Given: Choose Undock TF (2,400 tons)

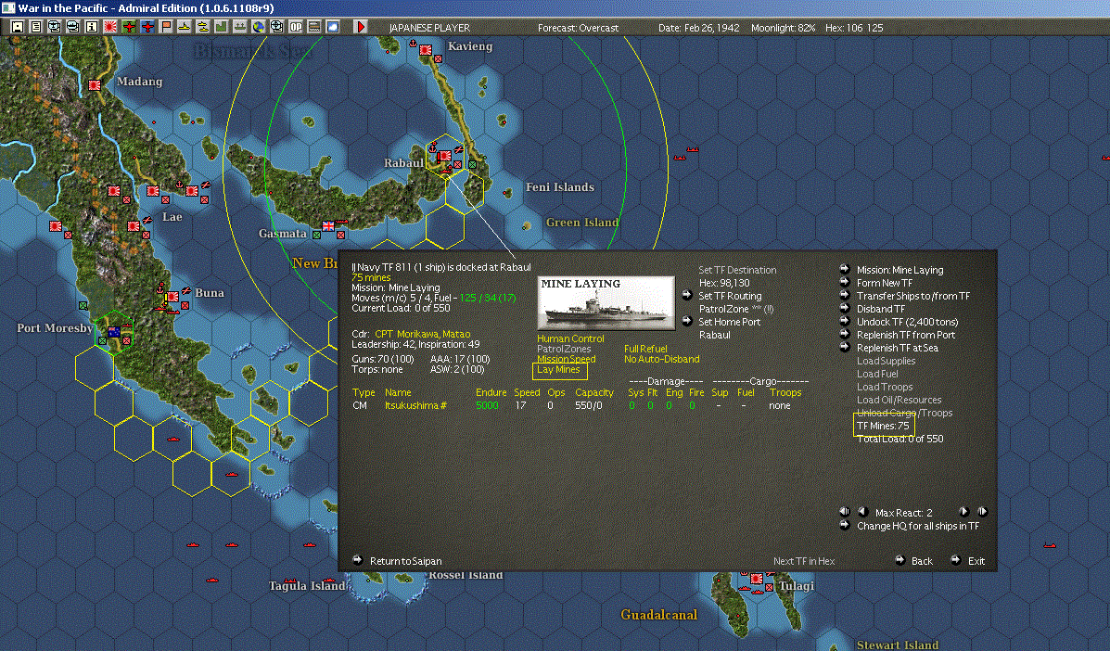Looking at the screenshot, I should click(x=908, y=322).
